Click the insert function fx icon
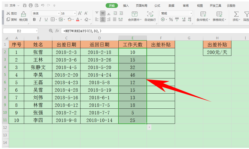249x149 pixels. coord(57,31)
